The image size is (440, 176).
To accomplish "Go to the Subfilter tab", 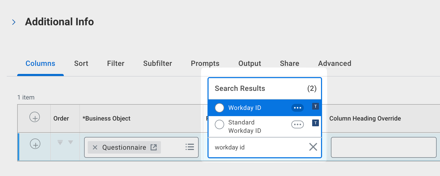I will tap(158, 64).
